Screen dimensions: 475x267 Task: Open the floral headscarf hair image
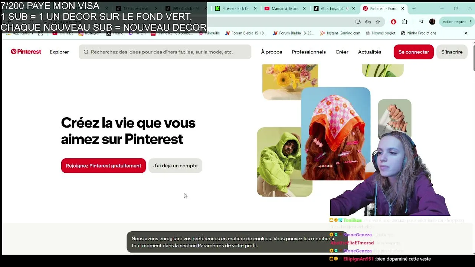(335, 133)
